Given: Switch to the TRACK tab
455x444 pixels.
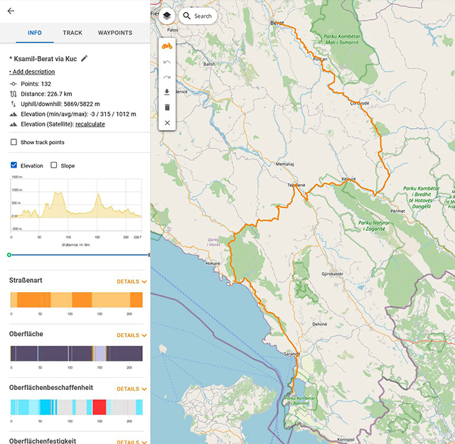Looking at the screenshot, I should [73, 33].
